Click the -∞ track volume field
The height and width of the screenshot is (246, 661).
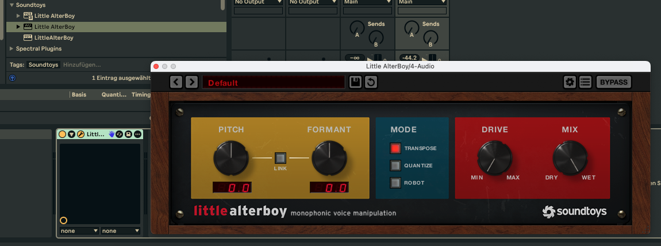tap(355, 57)
